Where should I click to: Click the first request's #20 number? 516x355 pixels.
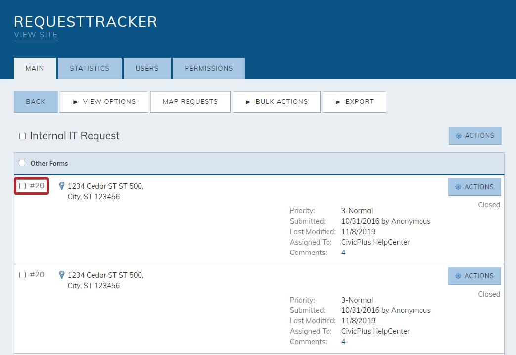[x=37, y=186]
